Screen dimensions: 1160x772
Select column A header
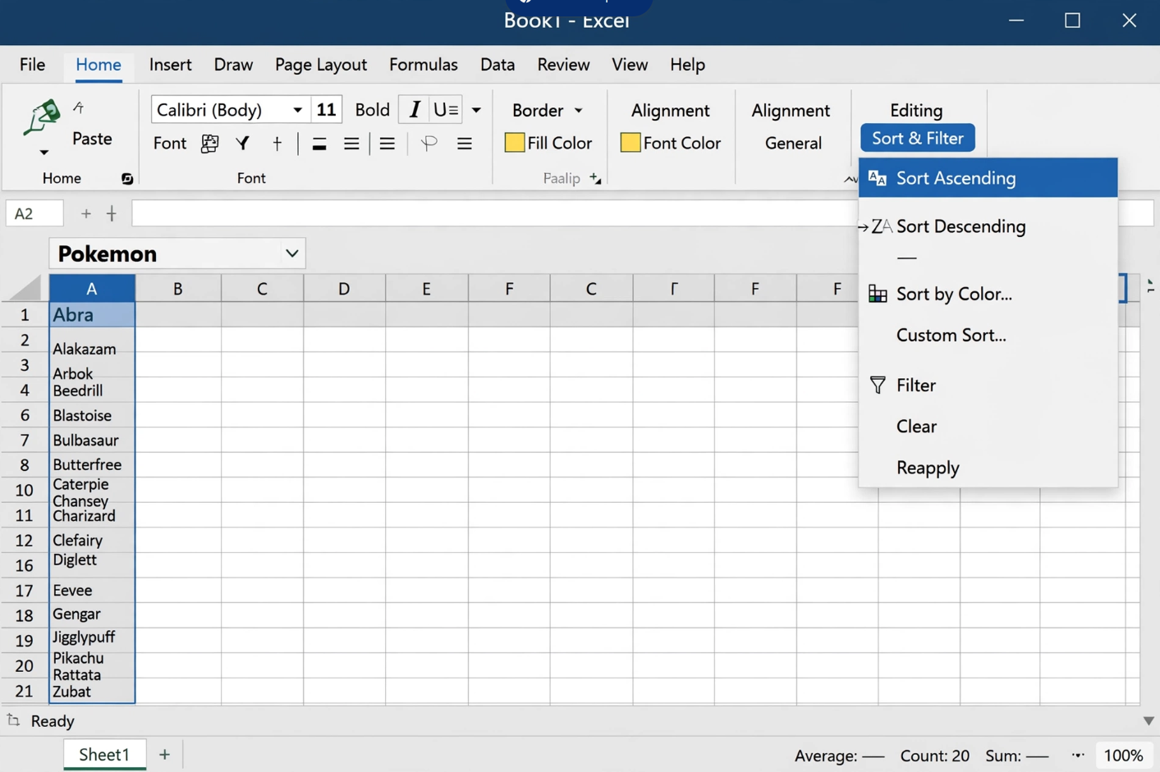point(92,289)
